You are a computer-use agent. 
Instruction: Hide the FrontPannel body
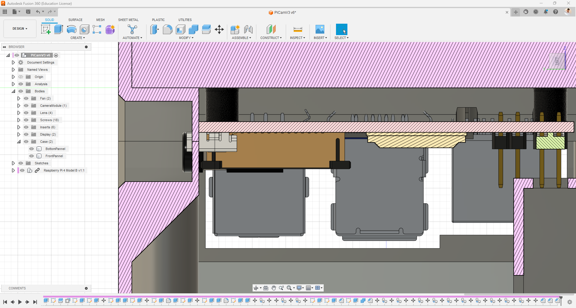(x=31, y=156)
